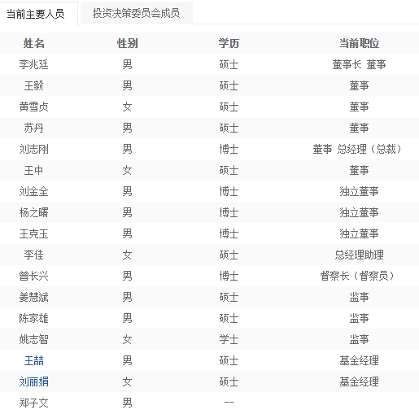Click 博士 degree in 曾长兴 row
Screen dimensions: 419x414
[x=229, y=276]
